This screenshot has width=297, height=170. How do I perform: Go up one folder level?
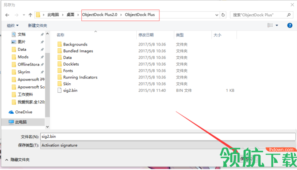pos(31,15)
